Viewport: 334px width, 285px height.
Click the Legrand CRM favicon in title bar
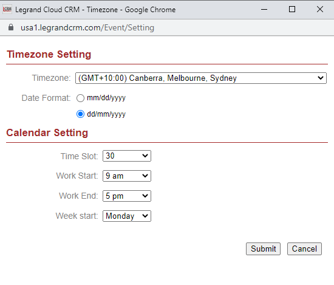pyautogui.click(x=7, y=9)
